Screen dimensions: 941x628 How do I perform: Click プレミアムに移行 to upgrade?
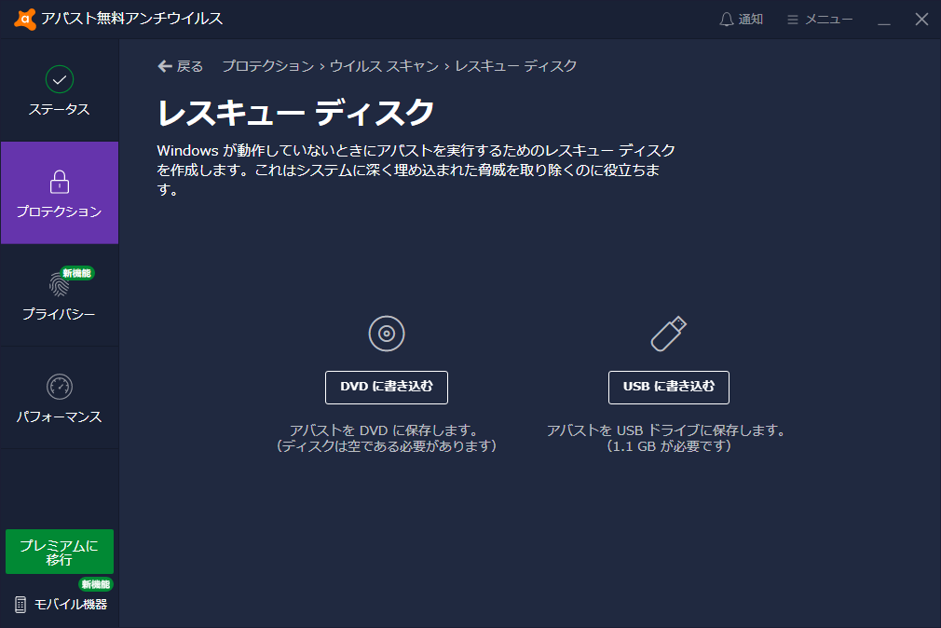(60, 552)
